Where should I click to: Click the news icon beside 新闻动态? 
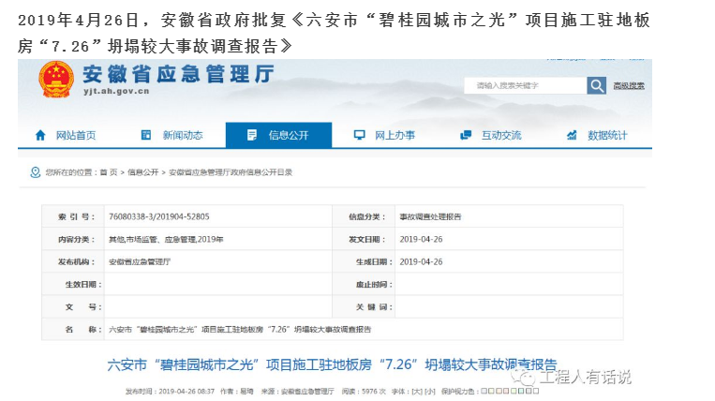145,135
